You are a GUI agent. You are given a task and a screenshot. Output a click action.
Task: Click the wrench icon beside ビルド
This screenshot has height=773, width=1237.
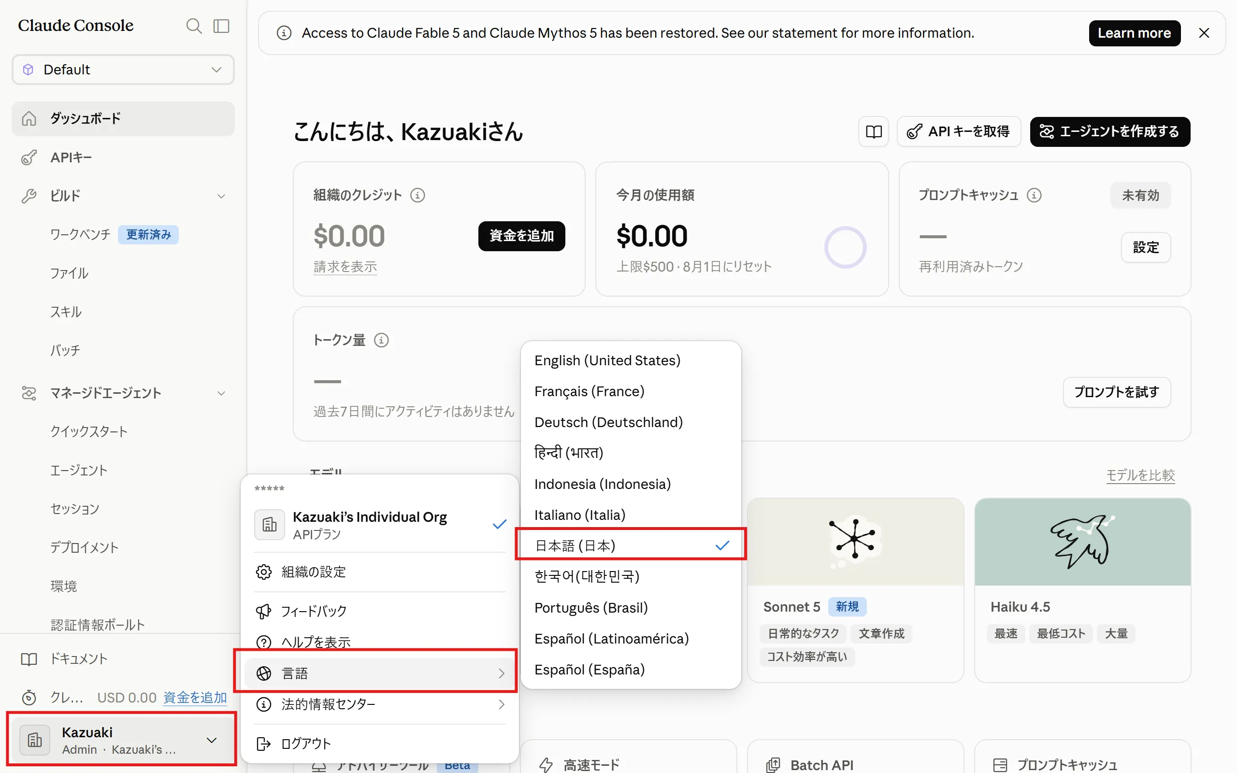point(29,196)
